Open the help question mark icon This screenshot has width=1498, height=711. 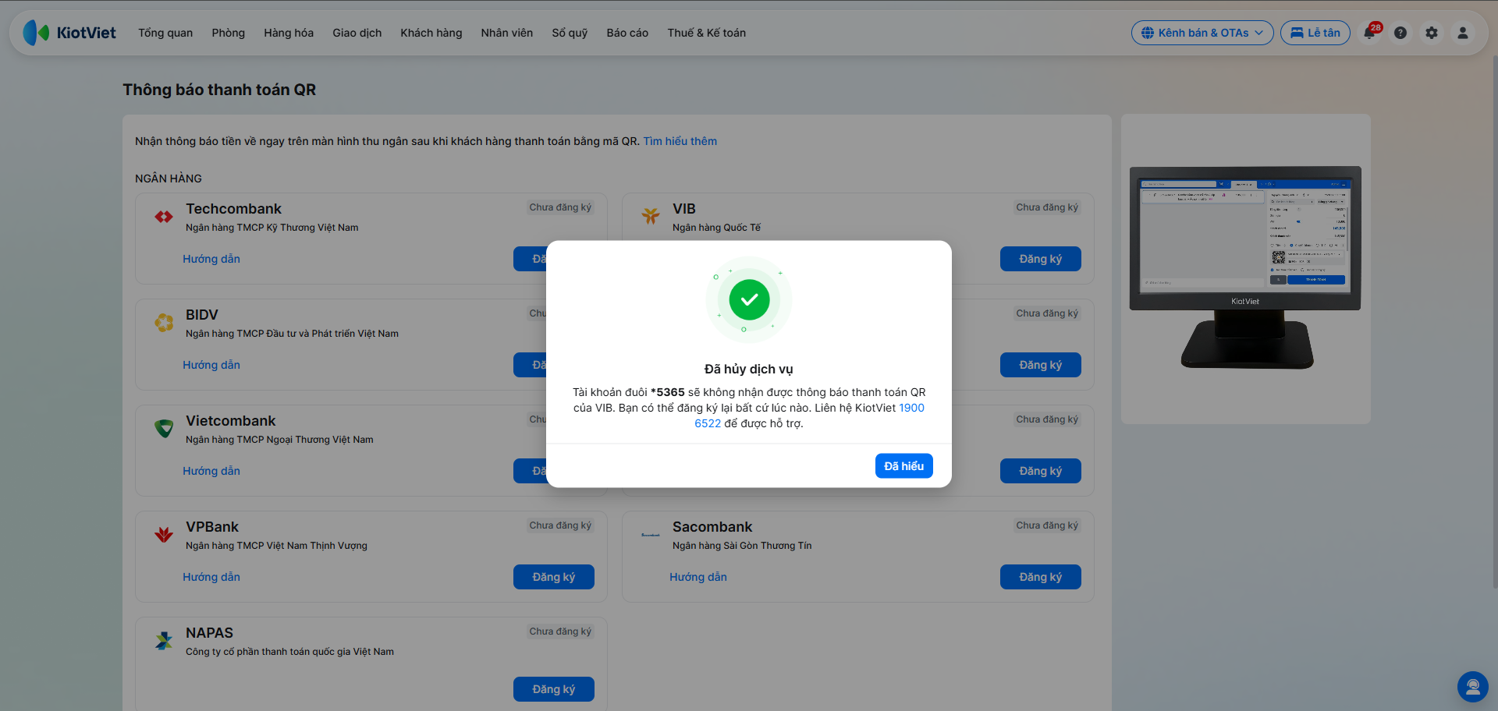coord(1400,33)
